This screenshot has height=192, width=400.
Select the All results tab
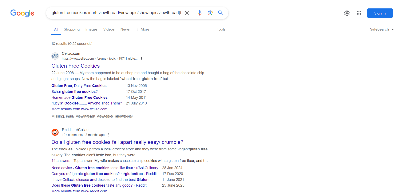click(x=56, y=29)
